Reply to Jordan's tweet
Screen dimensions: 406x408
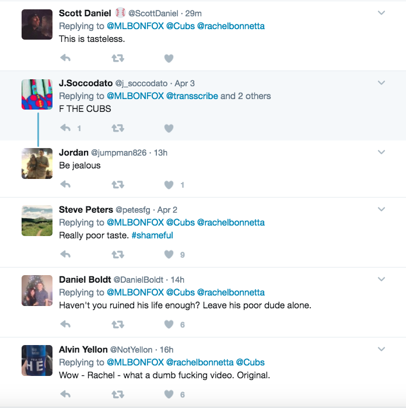pyautogui.click(x=65, y=185)
